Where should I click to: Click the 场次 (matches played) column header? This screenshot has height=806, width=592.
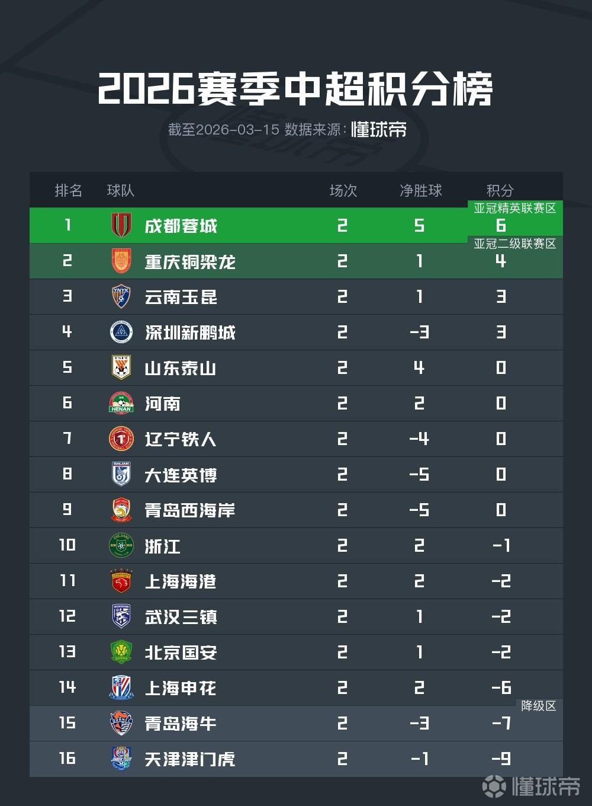pos(343,191)
